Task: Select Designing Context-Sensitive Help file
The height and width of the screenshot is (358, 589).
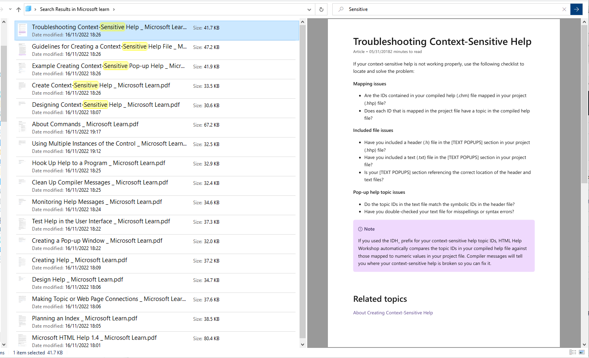Action: (105, 108)
